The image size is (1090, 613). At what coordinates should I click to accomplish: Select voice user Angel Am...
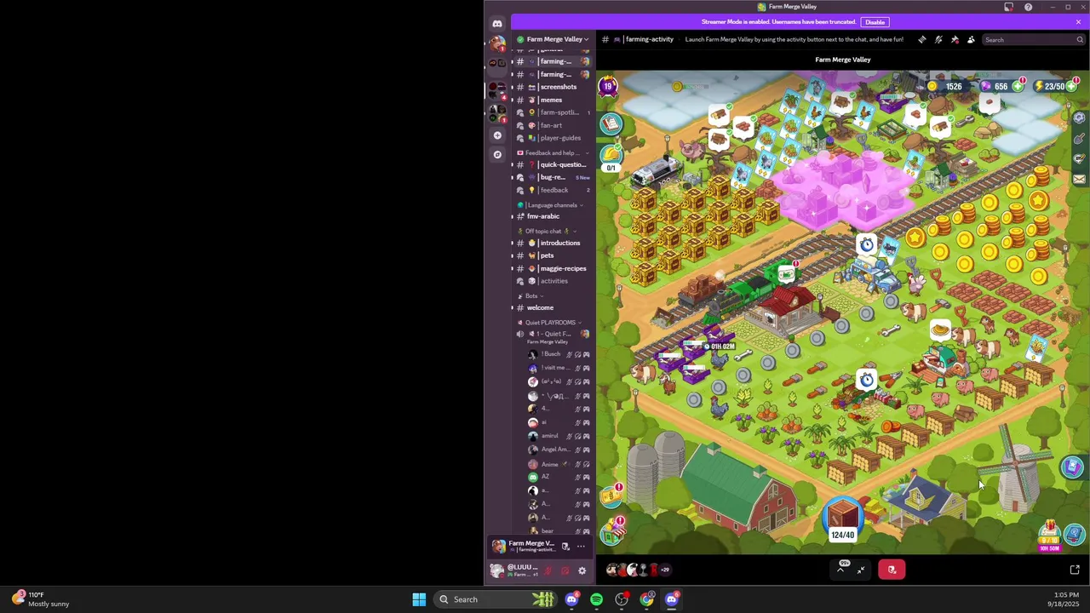pyautogui.click(x=558, y=450)
